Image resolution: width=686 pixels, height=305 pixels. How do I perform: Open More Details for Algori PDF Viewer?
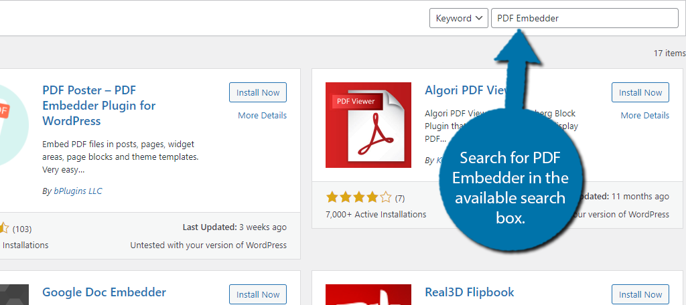pyautogui.click(x=644, y=115)
